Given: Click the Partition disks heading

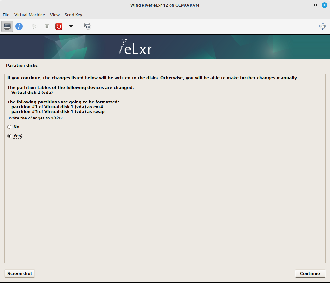Looking at the screenshot, I should pos(22,65).
